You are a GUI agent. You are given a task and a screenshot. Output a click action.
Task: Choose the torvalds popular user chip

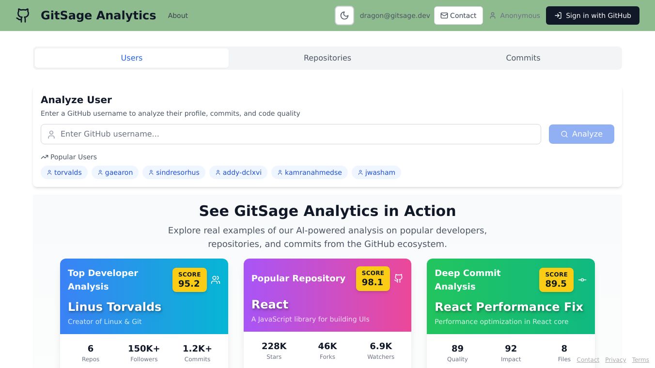pyautogui.click(x=64, y=172)
